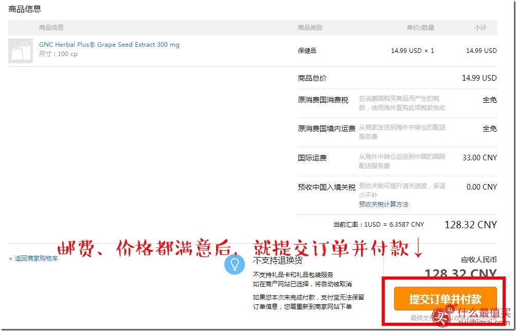
Task: Click the 商品类别 column header
Action: 310,28
